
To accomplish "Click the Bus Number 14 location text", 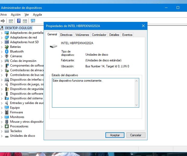I will (x=107, y=66).
